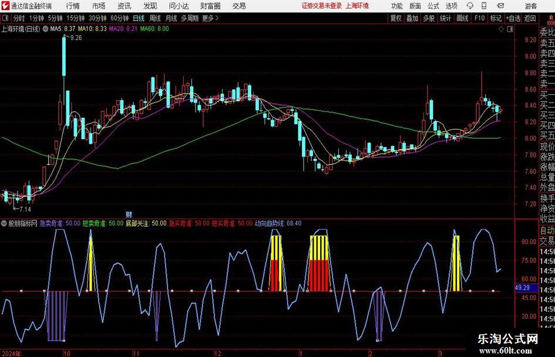This screenshot has height=357, width=555.
Task: Click the 统计 statistics button
Action: point(445,18)
